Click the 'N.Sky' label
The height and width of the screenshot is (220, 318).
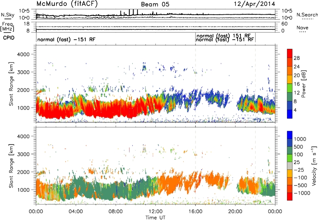click(x=8, y=15)
